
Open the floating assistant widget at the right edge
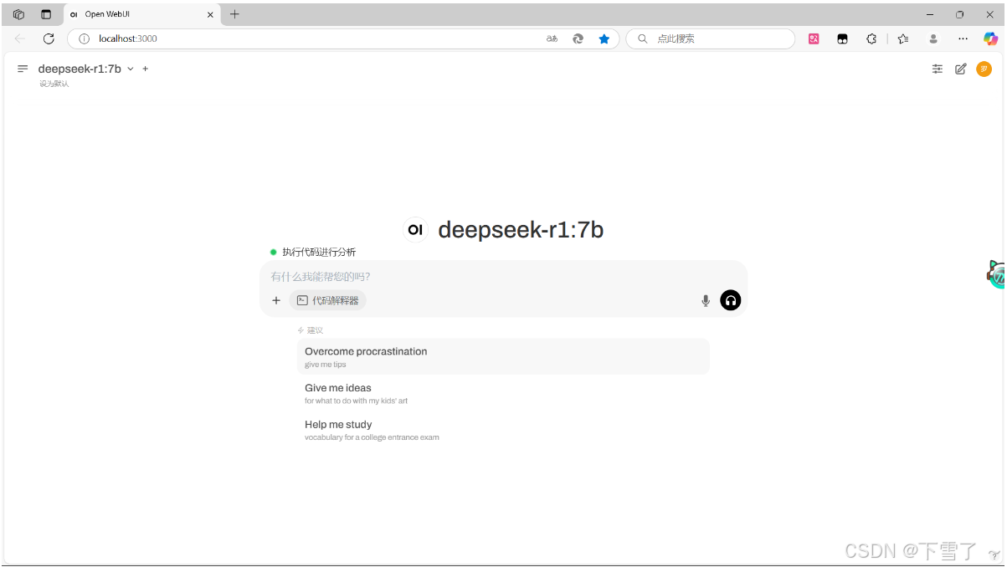pyautogui.click(x=996, y=273)
